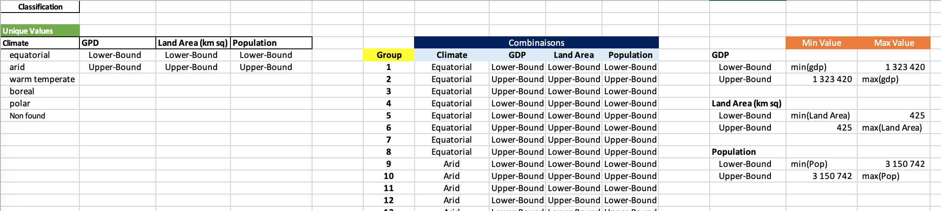Select the Non found climate cell

27,115
